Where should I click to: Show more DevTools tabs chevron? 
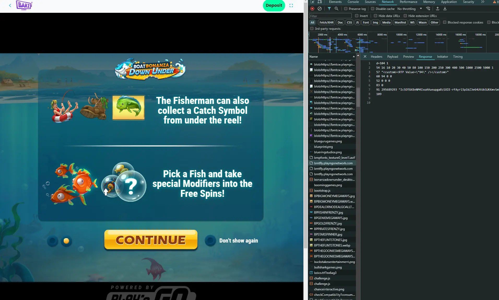pos(483,2)
